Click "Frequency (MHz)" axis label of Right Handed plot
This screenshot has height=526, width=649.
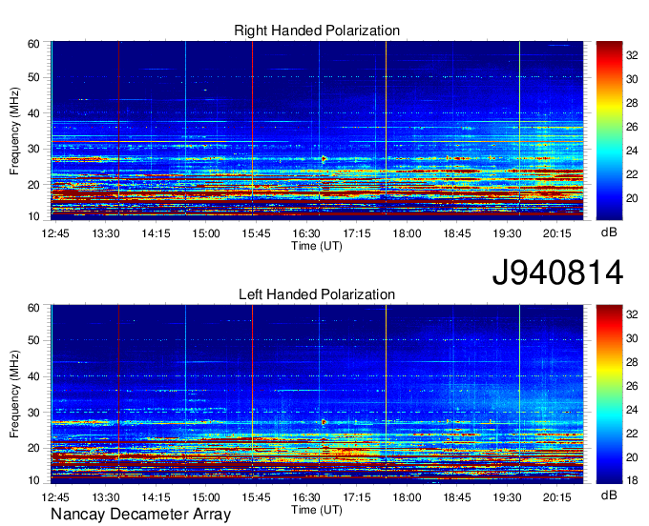14,131
